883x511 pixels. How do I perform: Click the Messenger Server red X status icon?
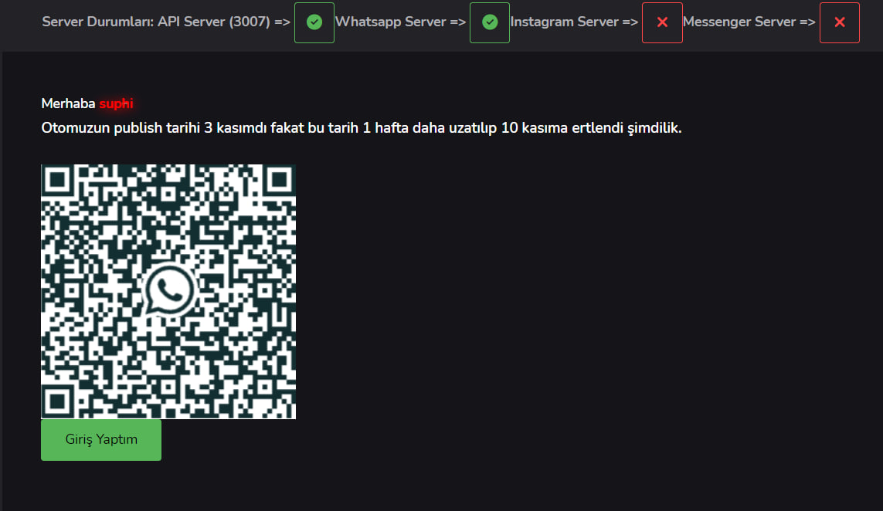coord(840,22)
